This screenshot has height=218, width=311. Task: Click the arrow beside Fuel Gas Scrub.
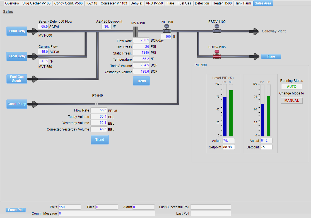pyautogui.click(x=33, y=79)
